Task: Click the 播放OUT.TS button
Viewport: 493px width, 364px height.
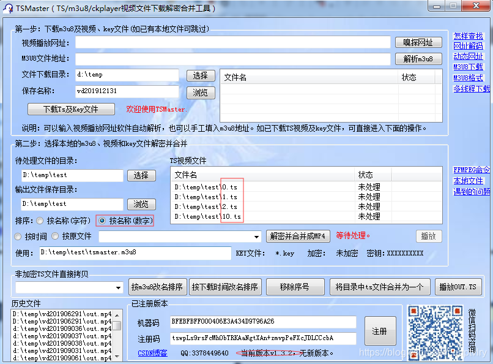Action: tap(458, 287)
